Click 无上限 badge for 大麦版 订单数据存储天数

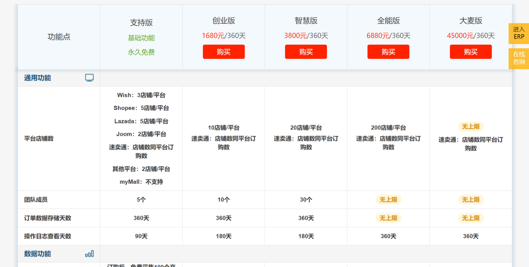471,218
